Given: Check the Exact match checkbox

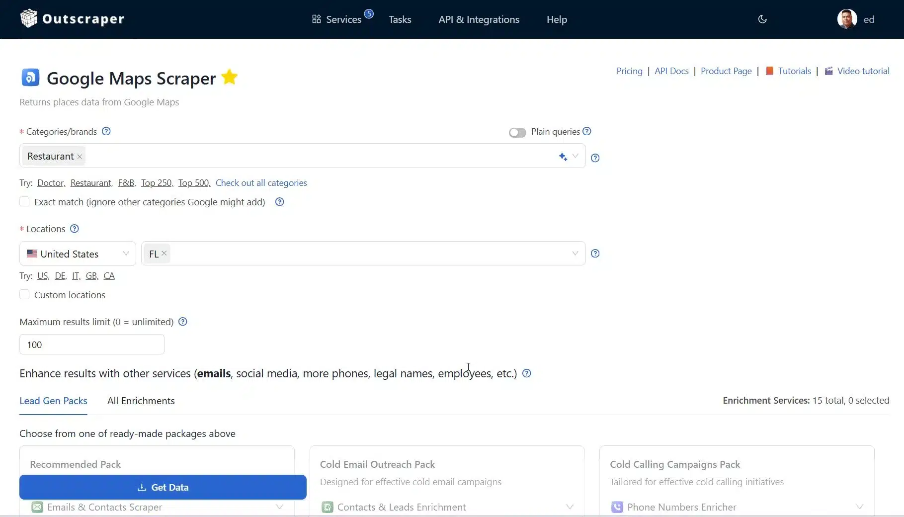Looking at the screenshot, I should tap(24, 202).
